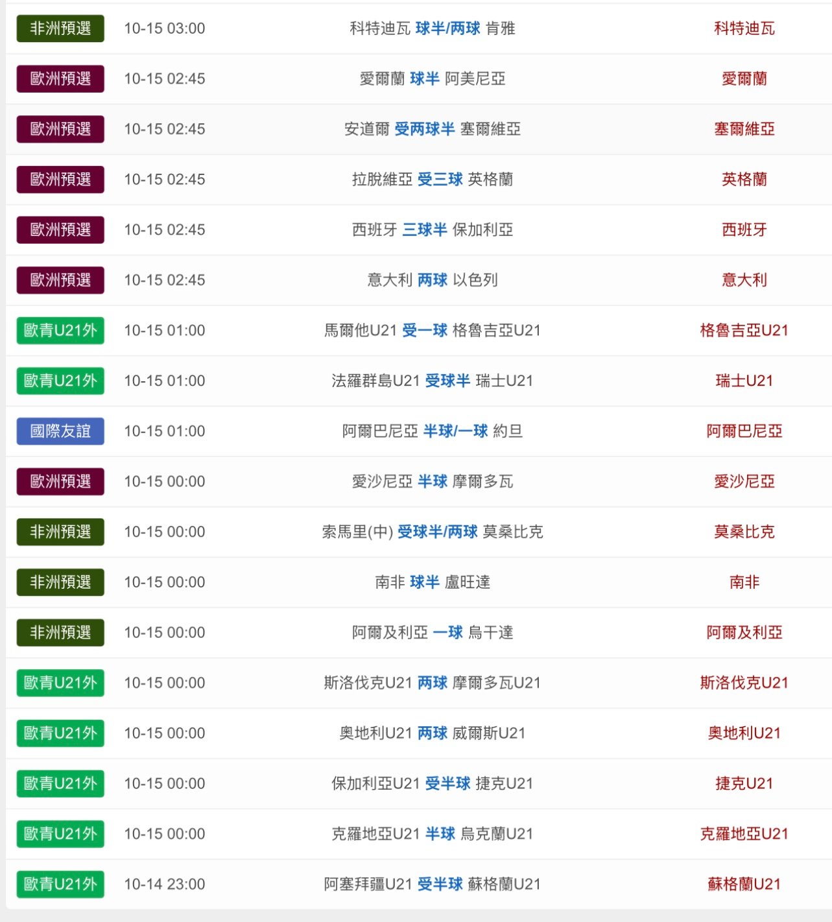Image resolution: width=832 pixels, height=922 pixels.
Task: Open the red 格魯吉亞U21 pick
Action: (744, 331)
